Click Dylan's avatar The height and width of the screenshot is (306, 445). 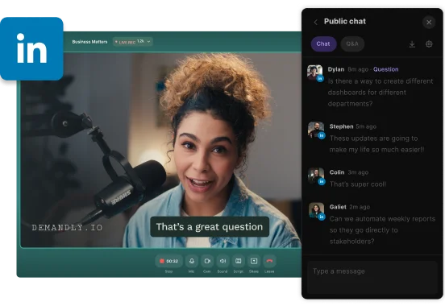coord(314,72)
